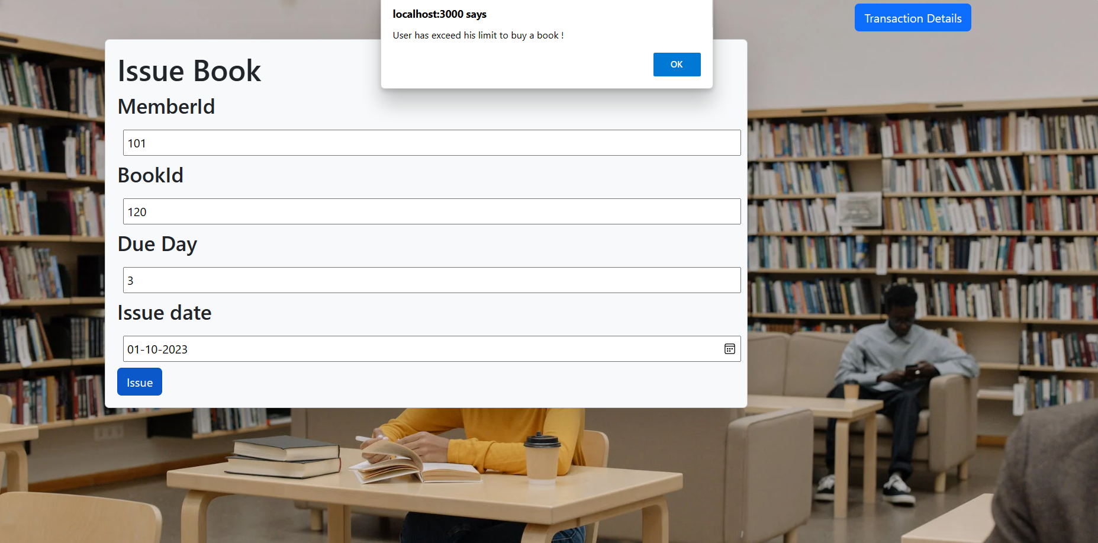
Task: Click inside the BookId input field
Action: point(431,211)
